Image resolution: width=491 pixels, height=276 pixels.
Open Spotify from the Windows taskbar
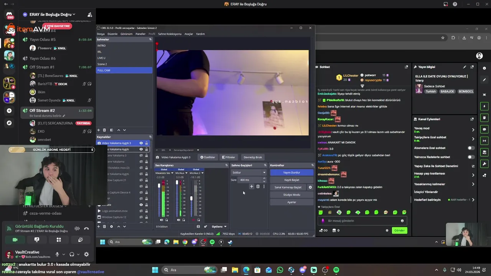tap(336, 270)
